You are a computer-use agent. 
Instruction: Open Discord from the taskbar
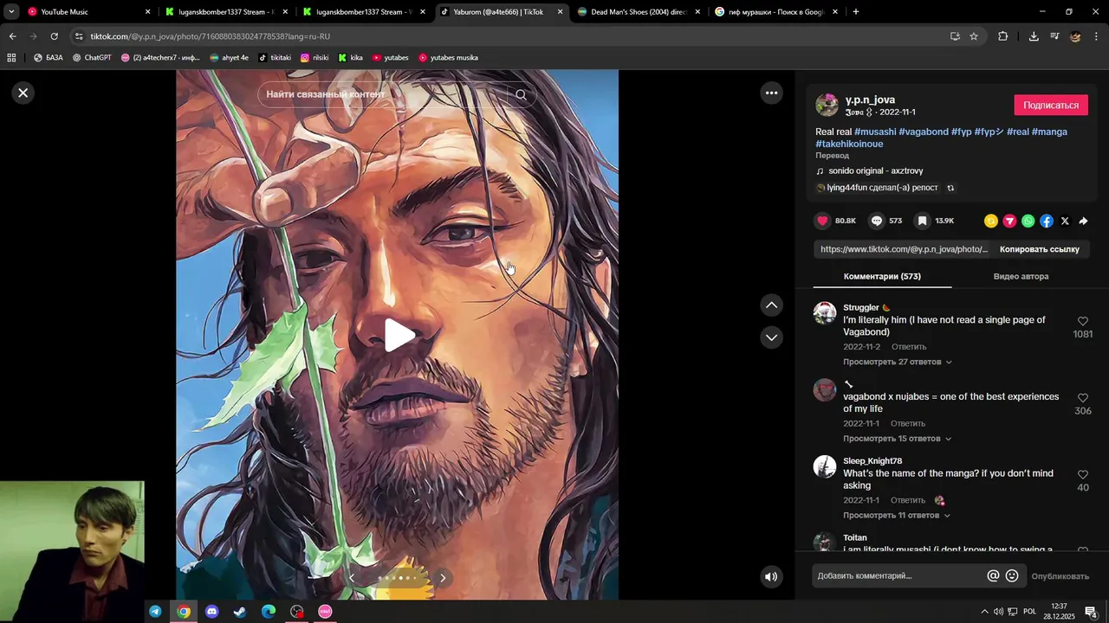pyautogui.click(x=212, y=612)
